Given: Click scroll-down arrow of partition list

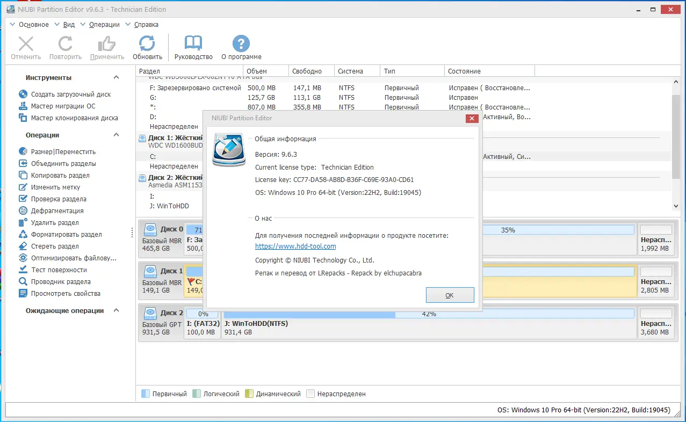Looking at the screenshot, I should 676,206.
